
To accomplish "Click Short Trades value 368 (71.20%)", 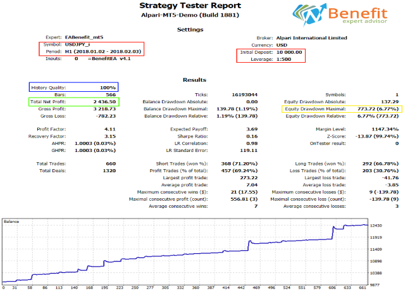I will (239, 163).
